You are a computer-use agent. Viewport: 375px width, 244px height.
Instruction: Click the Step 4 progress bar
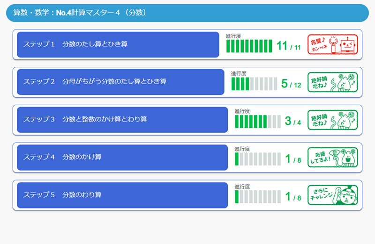[x=258, y=159]
